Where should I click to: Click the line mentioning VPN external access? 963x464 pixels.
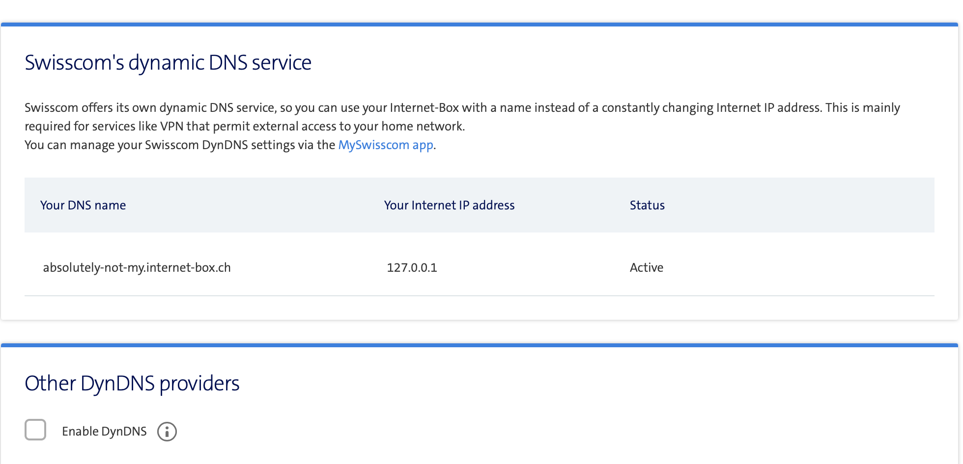pyautogui.click(x=245, y=127)
